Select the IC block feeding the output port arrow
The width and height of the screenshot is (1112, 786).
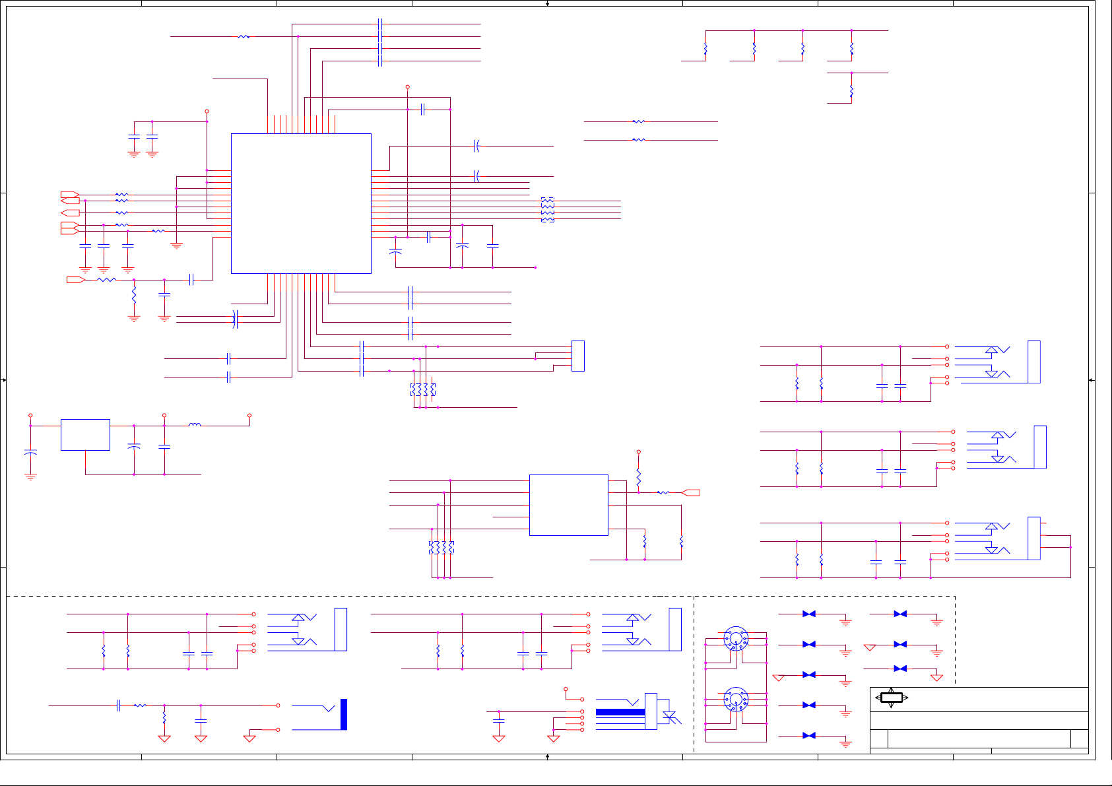tap(569, 505)
